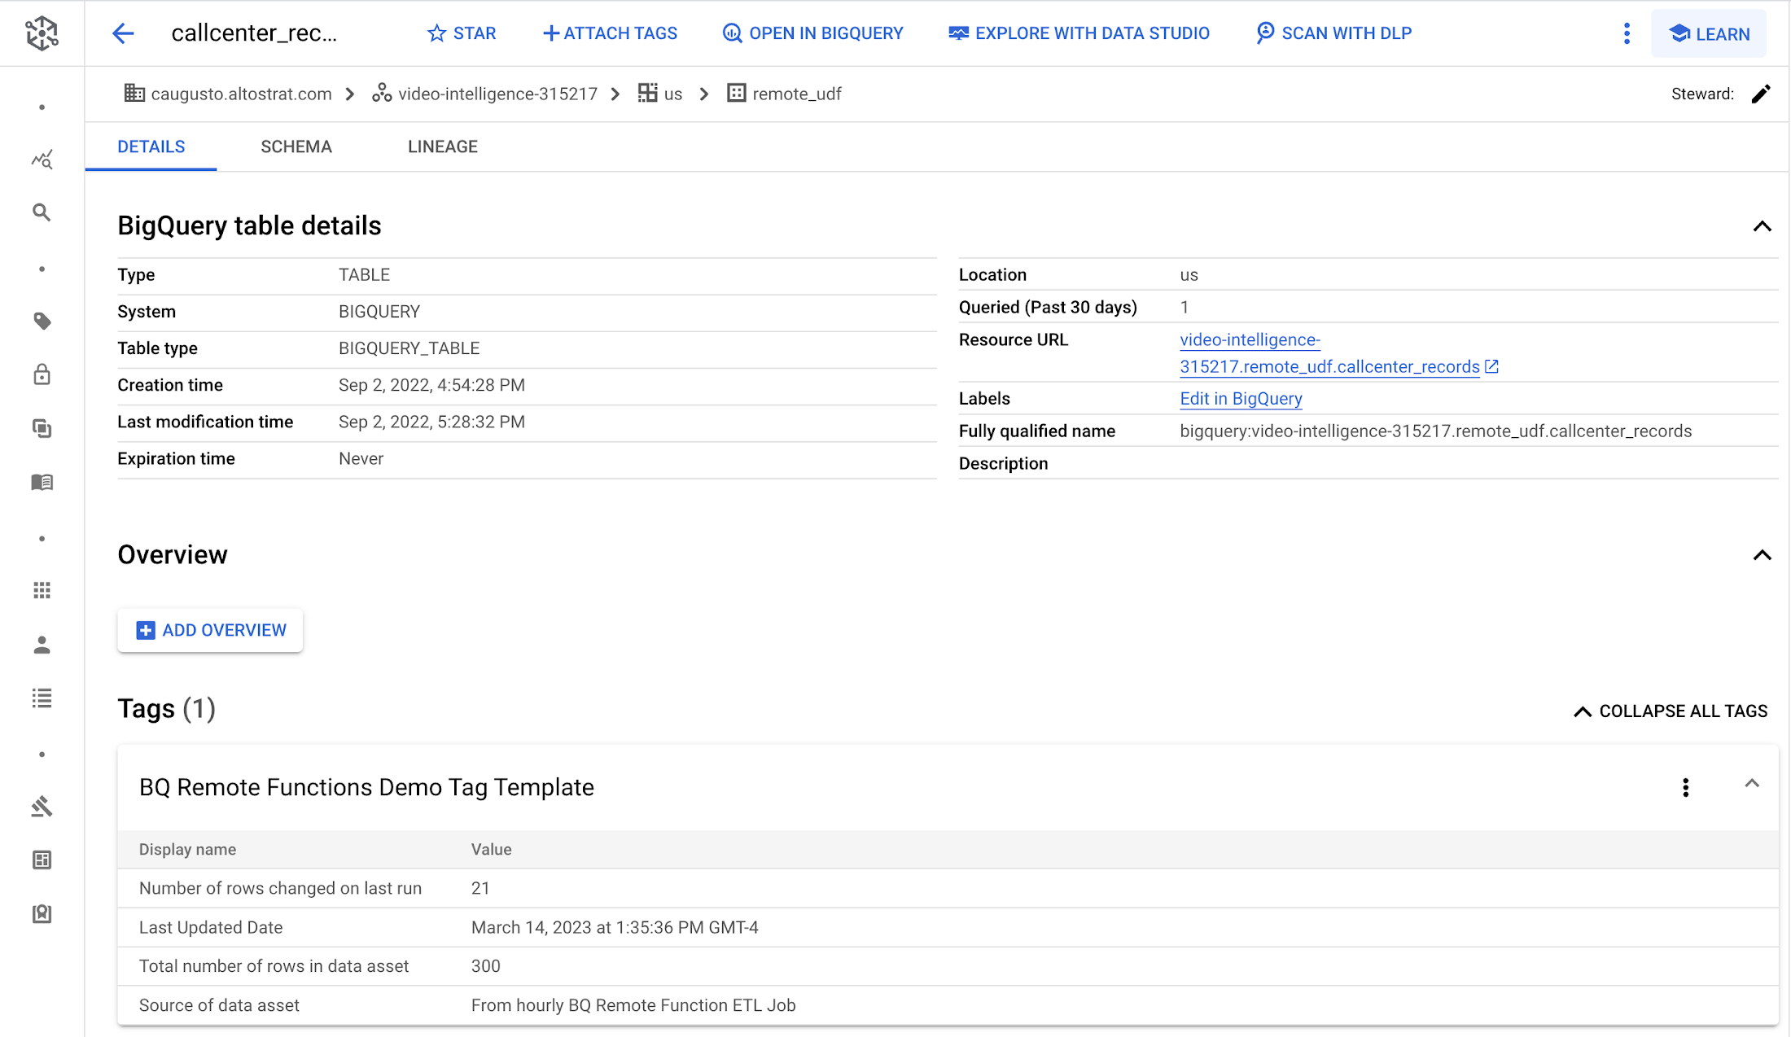Switch to the Lineage tab
This screenshot has height=1037, width=1791.
[x=443, y=147]
